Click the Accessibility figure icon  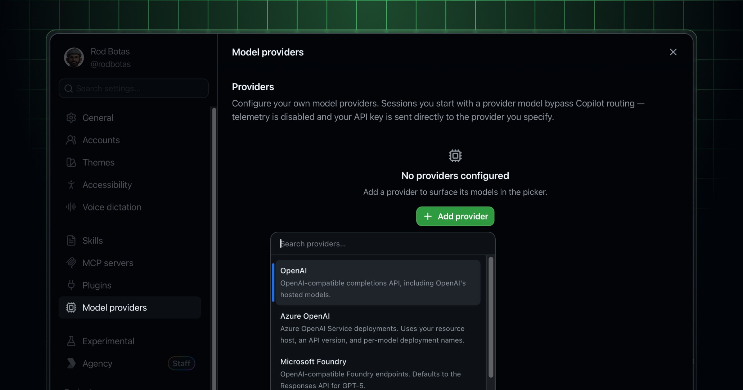[71, 185]
